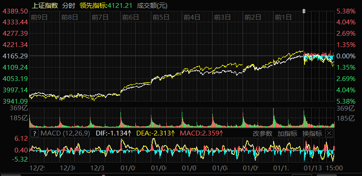Screen dimensions: 362x176
Task: Click the MACD (12,26,9) indicator title
Action: pyautogui.click(x=65, y=133)
